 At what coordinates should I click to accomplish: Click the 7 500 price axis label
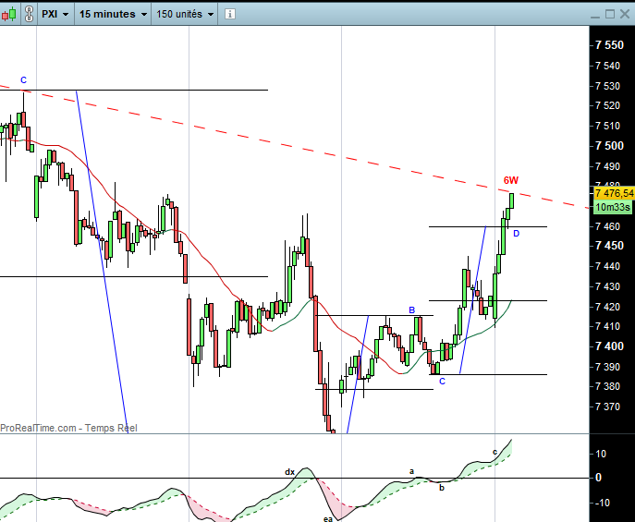[x=609, y=146]
